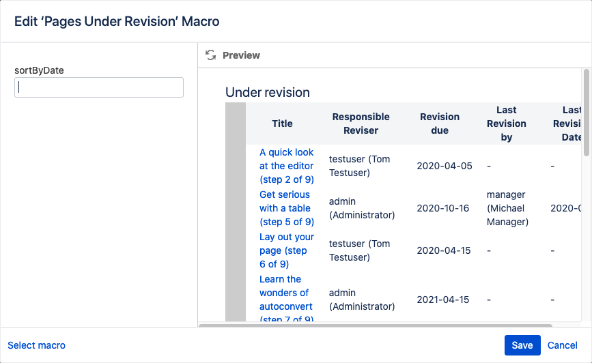Click the vertical preview scrollbar thumb
The width and height of the screenshot is (592, 363).
pos(586,113)
